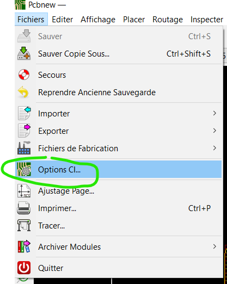Open the Affichage menu
This screenshot has height=284, width=227.
98,19
